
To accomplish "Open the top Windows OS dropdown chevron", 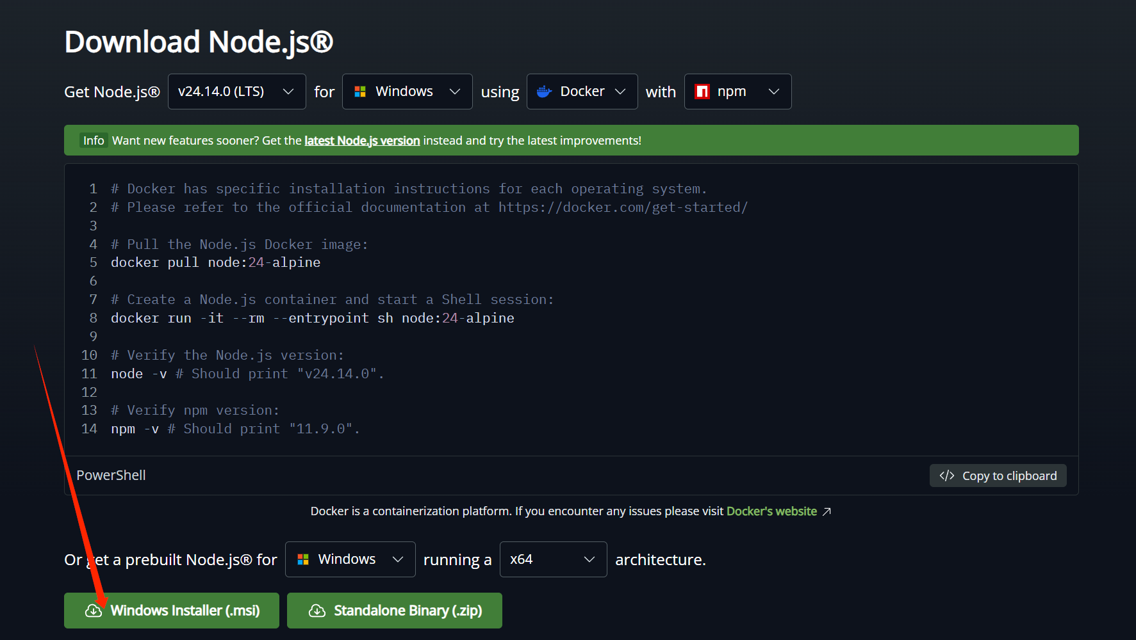I will [x=455, y=92].
